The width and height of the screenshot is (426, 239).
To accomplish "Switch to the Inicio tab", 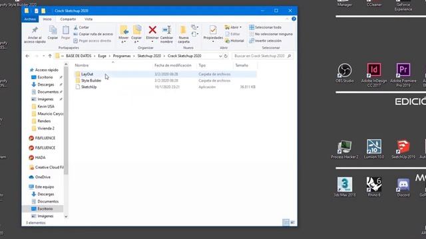I will click(x=47, y=19).
